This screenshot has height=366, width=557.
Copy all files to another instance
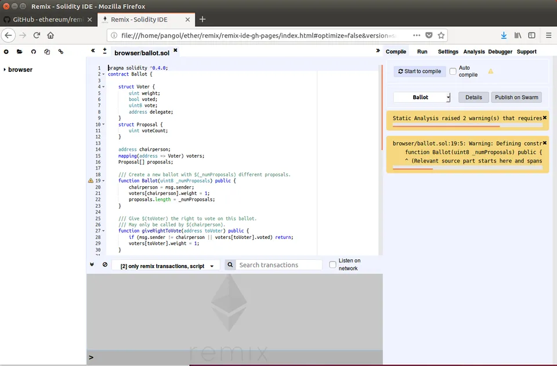[x=47, y=52]
